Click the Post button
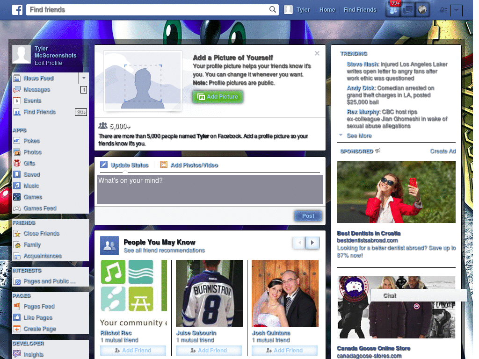Viewport: 479px width, 359px height. pos(308,216)
